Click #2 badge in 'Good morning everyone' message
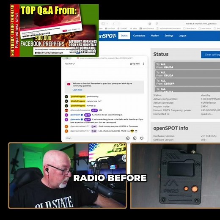 [x=94, y=126]
